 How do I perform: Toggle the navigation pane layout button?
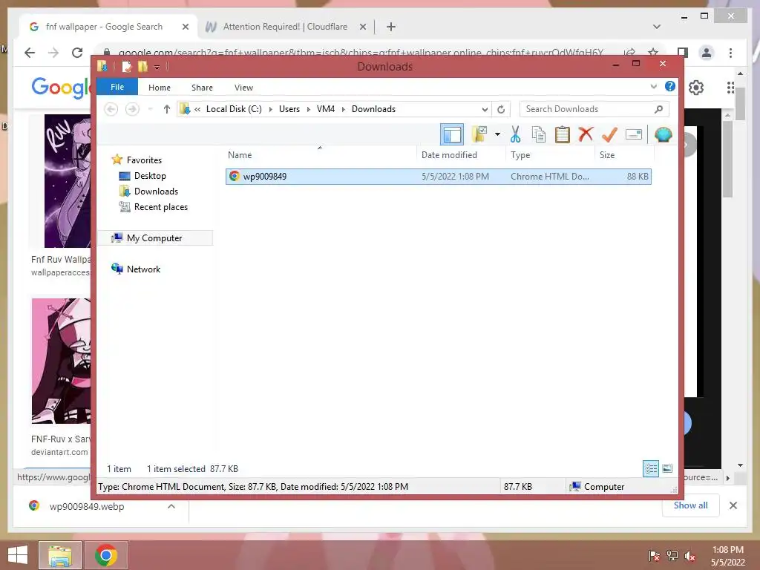452,134
